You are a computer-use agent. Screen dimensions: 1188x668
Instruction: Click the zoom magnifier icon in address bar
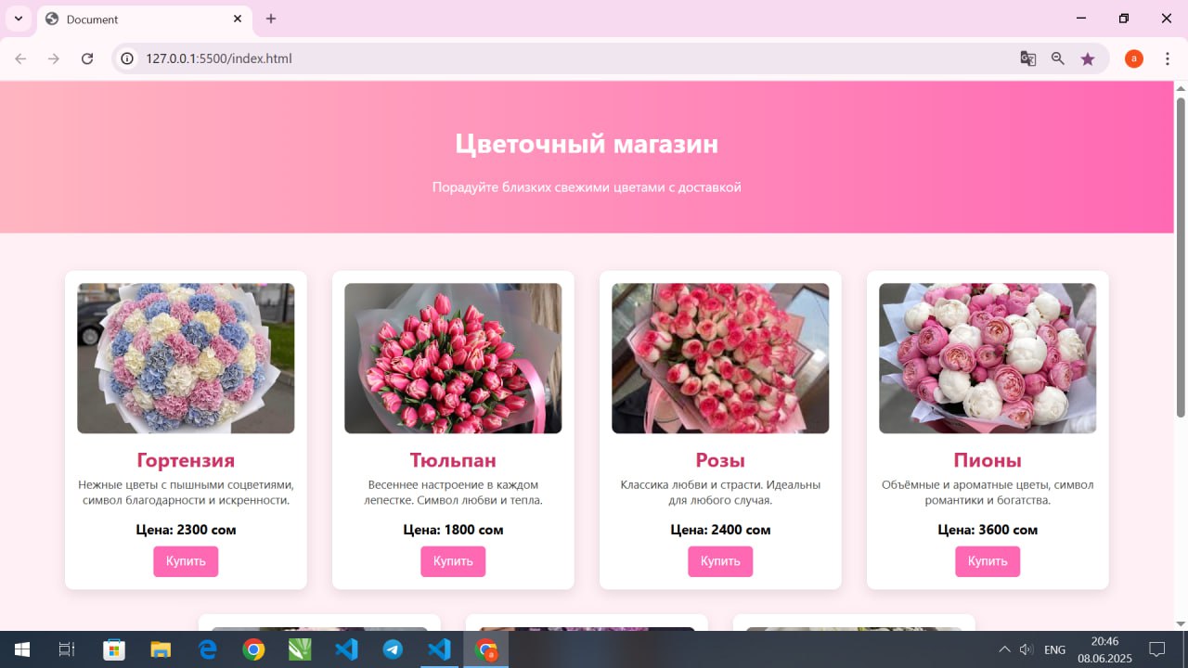1058,58
